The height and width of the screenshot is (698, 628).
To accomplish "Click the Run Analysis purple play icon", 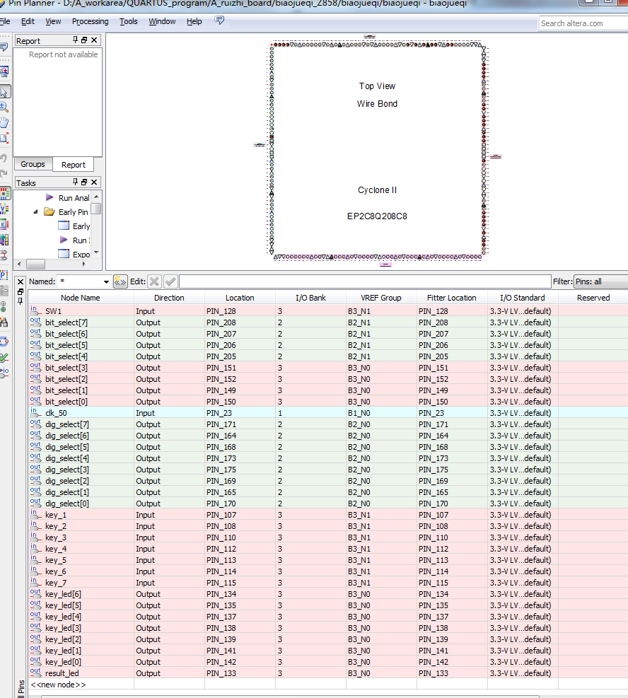I will point(50,197).
